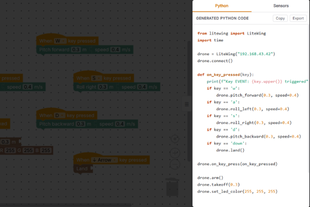Select the Pitch forward block
310x207 pixels.
pyautogui.click(x=54, y=50)
